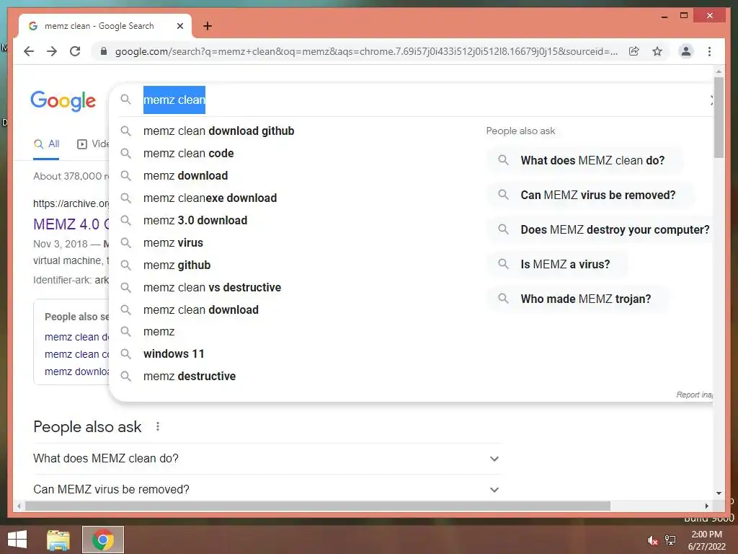Go forward to the next page
This screenshot has width=738, height=554.
click(52, 51)
